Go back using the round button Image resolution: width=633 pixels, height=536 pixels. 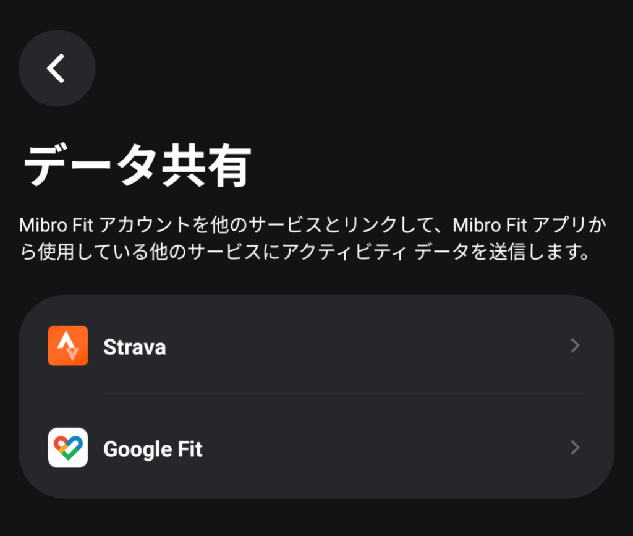[57, 68]
